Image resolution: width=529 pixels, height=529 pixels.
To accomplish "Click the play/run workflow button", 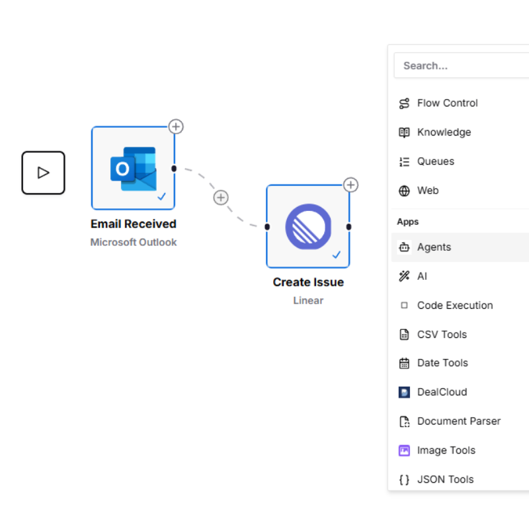I will [43, 173].
